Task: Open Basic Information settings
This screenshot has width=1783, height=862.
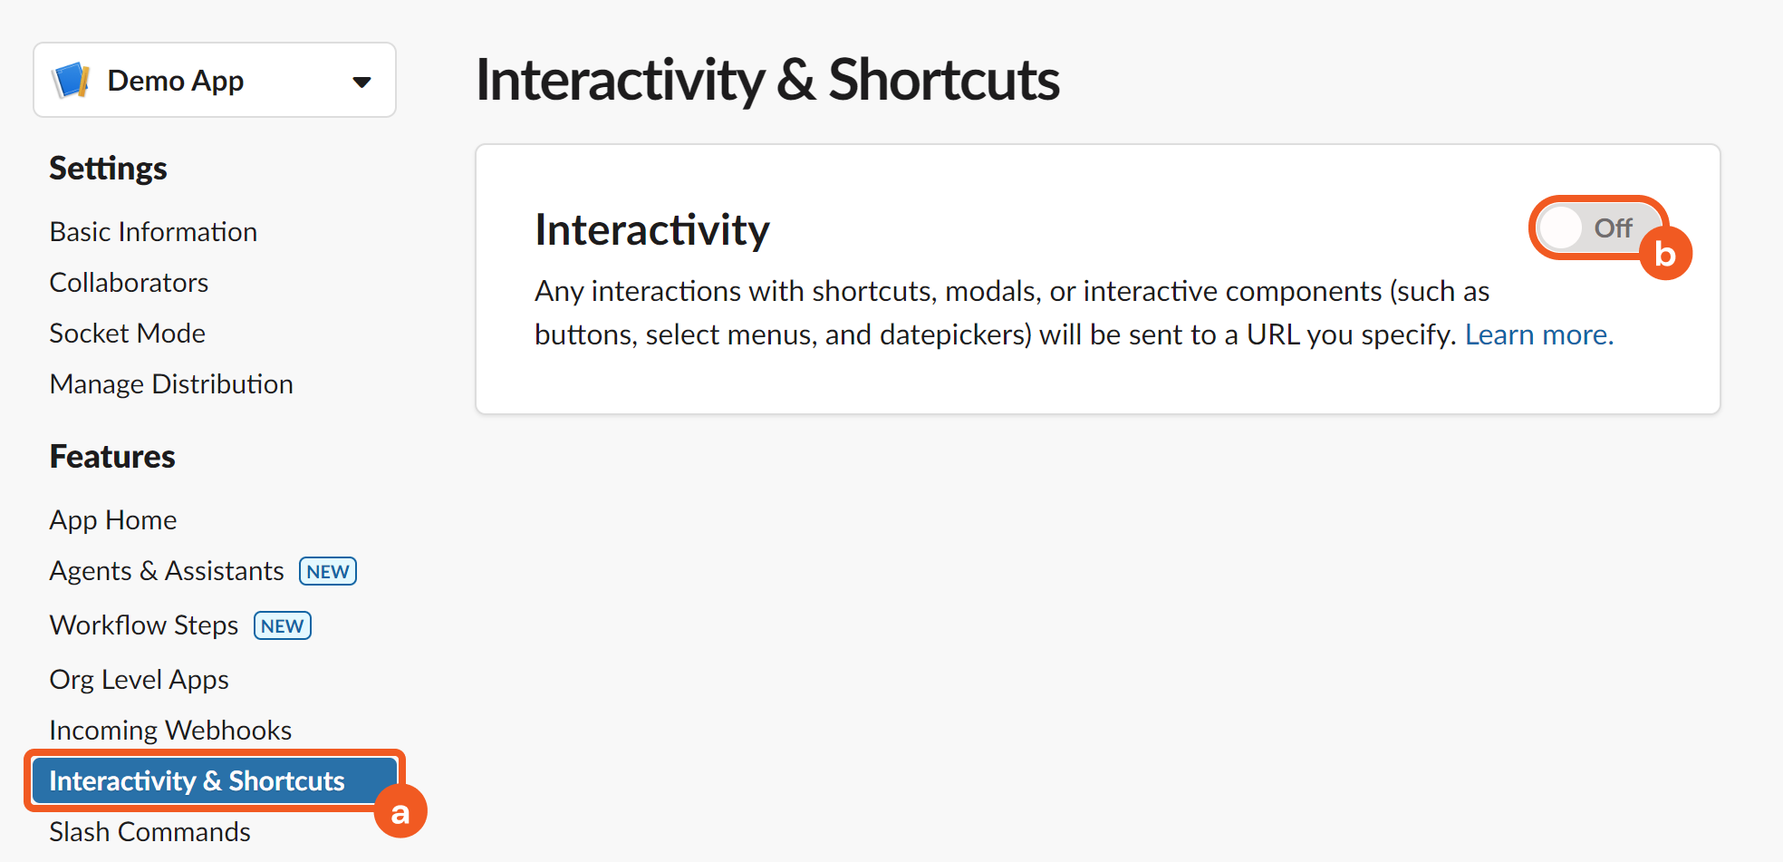Action: tap(153, 232)
